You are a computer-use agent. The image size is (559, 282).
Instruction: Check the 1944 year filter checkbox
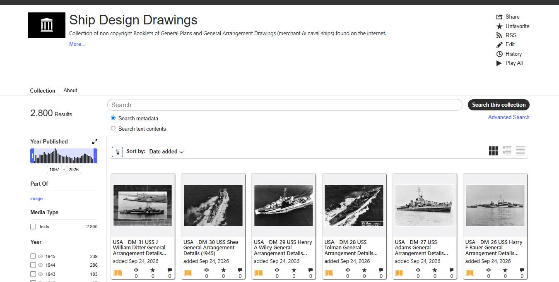click(x=33, y=265)
